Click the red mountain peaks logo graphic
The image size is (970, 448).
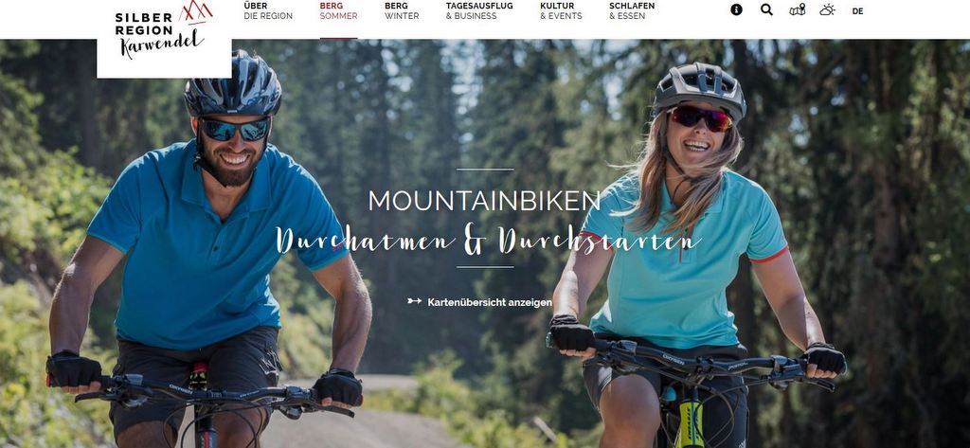pyautogui.click(x=195, y=11)
